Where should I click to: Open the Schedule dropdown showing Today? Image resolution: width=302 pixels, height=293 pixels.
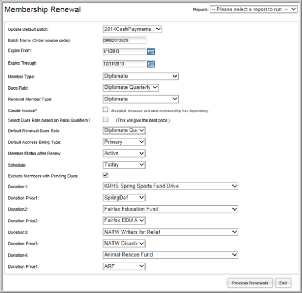[x=124, y=165]
